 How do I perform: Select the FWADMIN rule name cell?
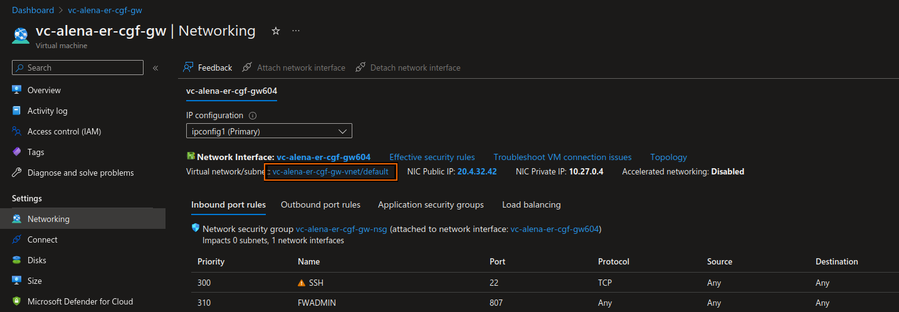coord(317,303)
